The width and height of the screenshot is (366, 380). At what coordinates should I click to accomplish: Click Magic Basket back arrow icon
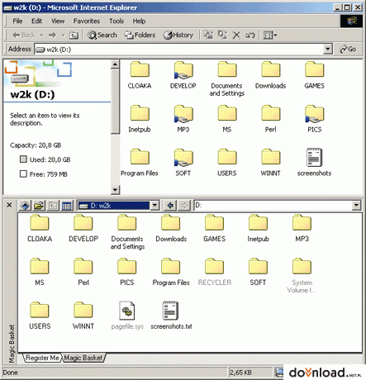tap(170, 205)
